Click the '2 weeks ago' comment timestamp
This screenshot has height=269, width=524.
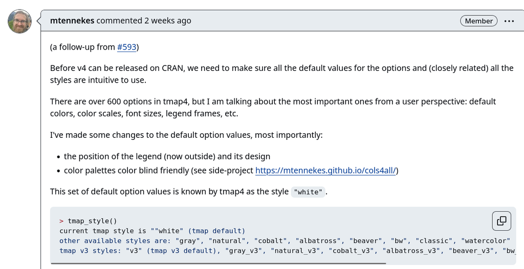tap(168, 20)
